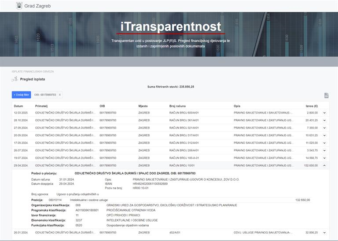Expand the 19.07.2024 row RAČUN BROJ 185-A-01
The width and height of the screenshot is (338, 241).
pos(324,158)
